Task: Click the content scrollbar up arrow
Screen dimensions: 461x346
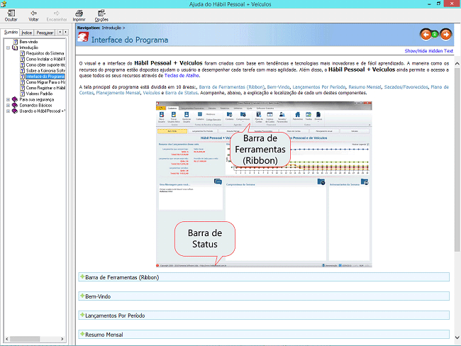Action: (457, 64)
